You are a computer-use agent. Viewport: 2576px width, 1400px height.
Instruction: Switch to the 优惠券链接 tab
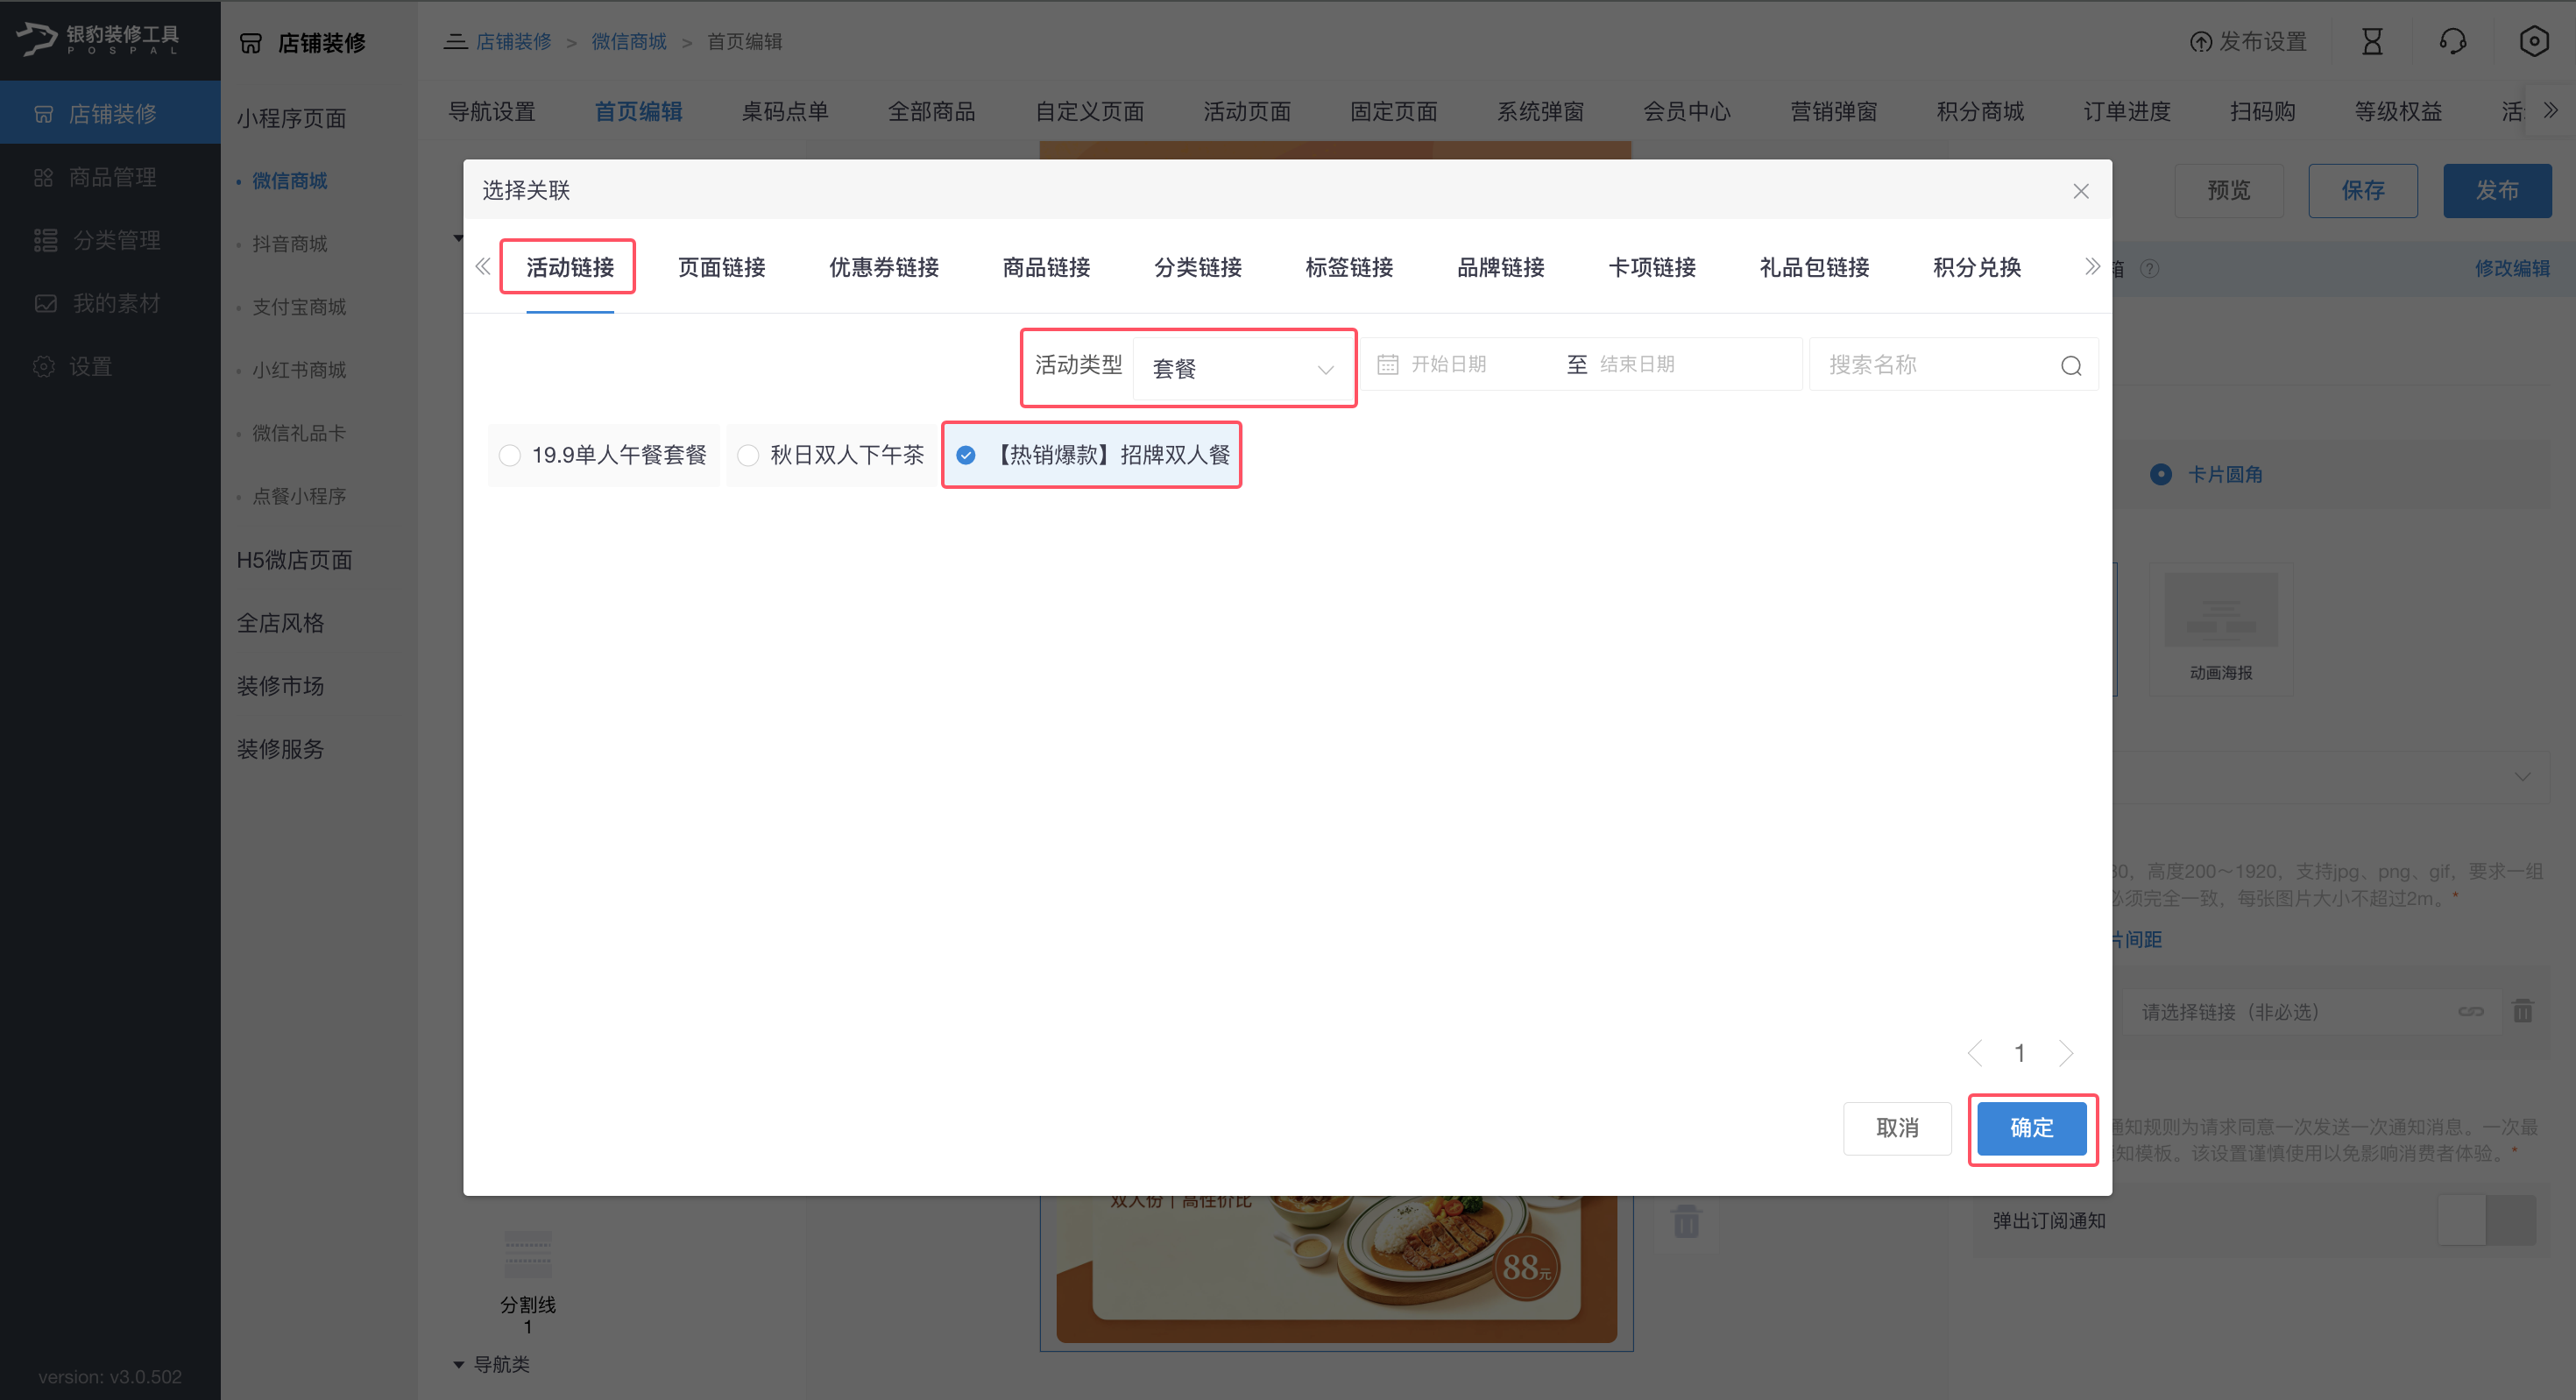[883, 268]
